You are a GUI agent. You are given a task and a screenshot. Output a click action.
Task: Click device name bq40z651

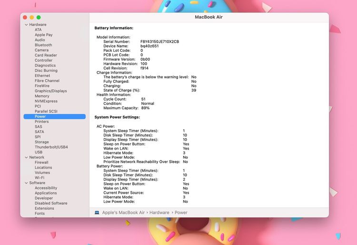[149, 46]
